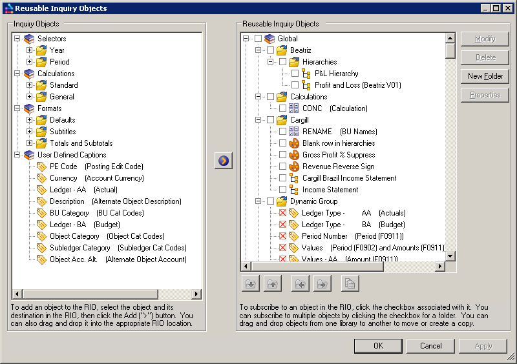Click the New Folder button
The height and width of the screenshot is (364, 517).
coord(485,76)
